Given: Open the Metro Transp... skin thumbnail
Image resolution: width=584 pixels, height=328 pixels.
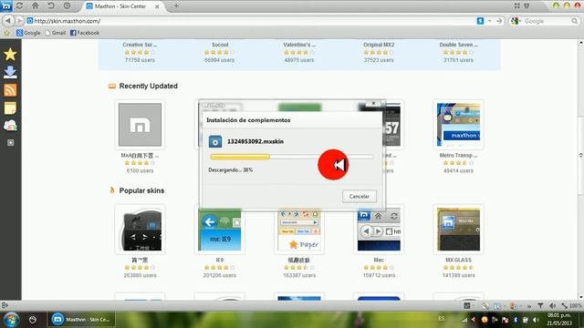Looking at the screenshot, I should [x=458, y=125].
